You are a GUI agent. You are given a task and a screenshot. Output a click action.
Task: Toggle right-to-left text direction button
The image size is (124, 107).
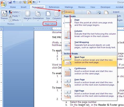click(x=34, y=2)
